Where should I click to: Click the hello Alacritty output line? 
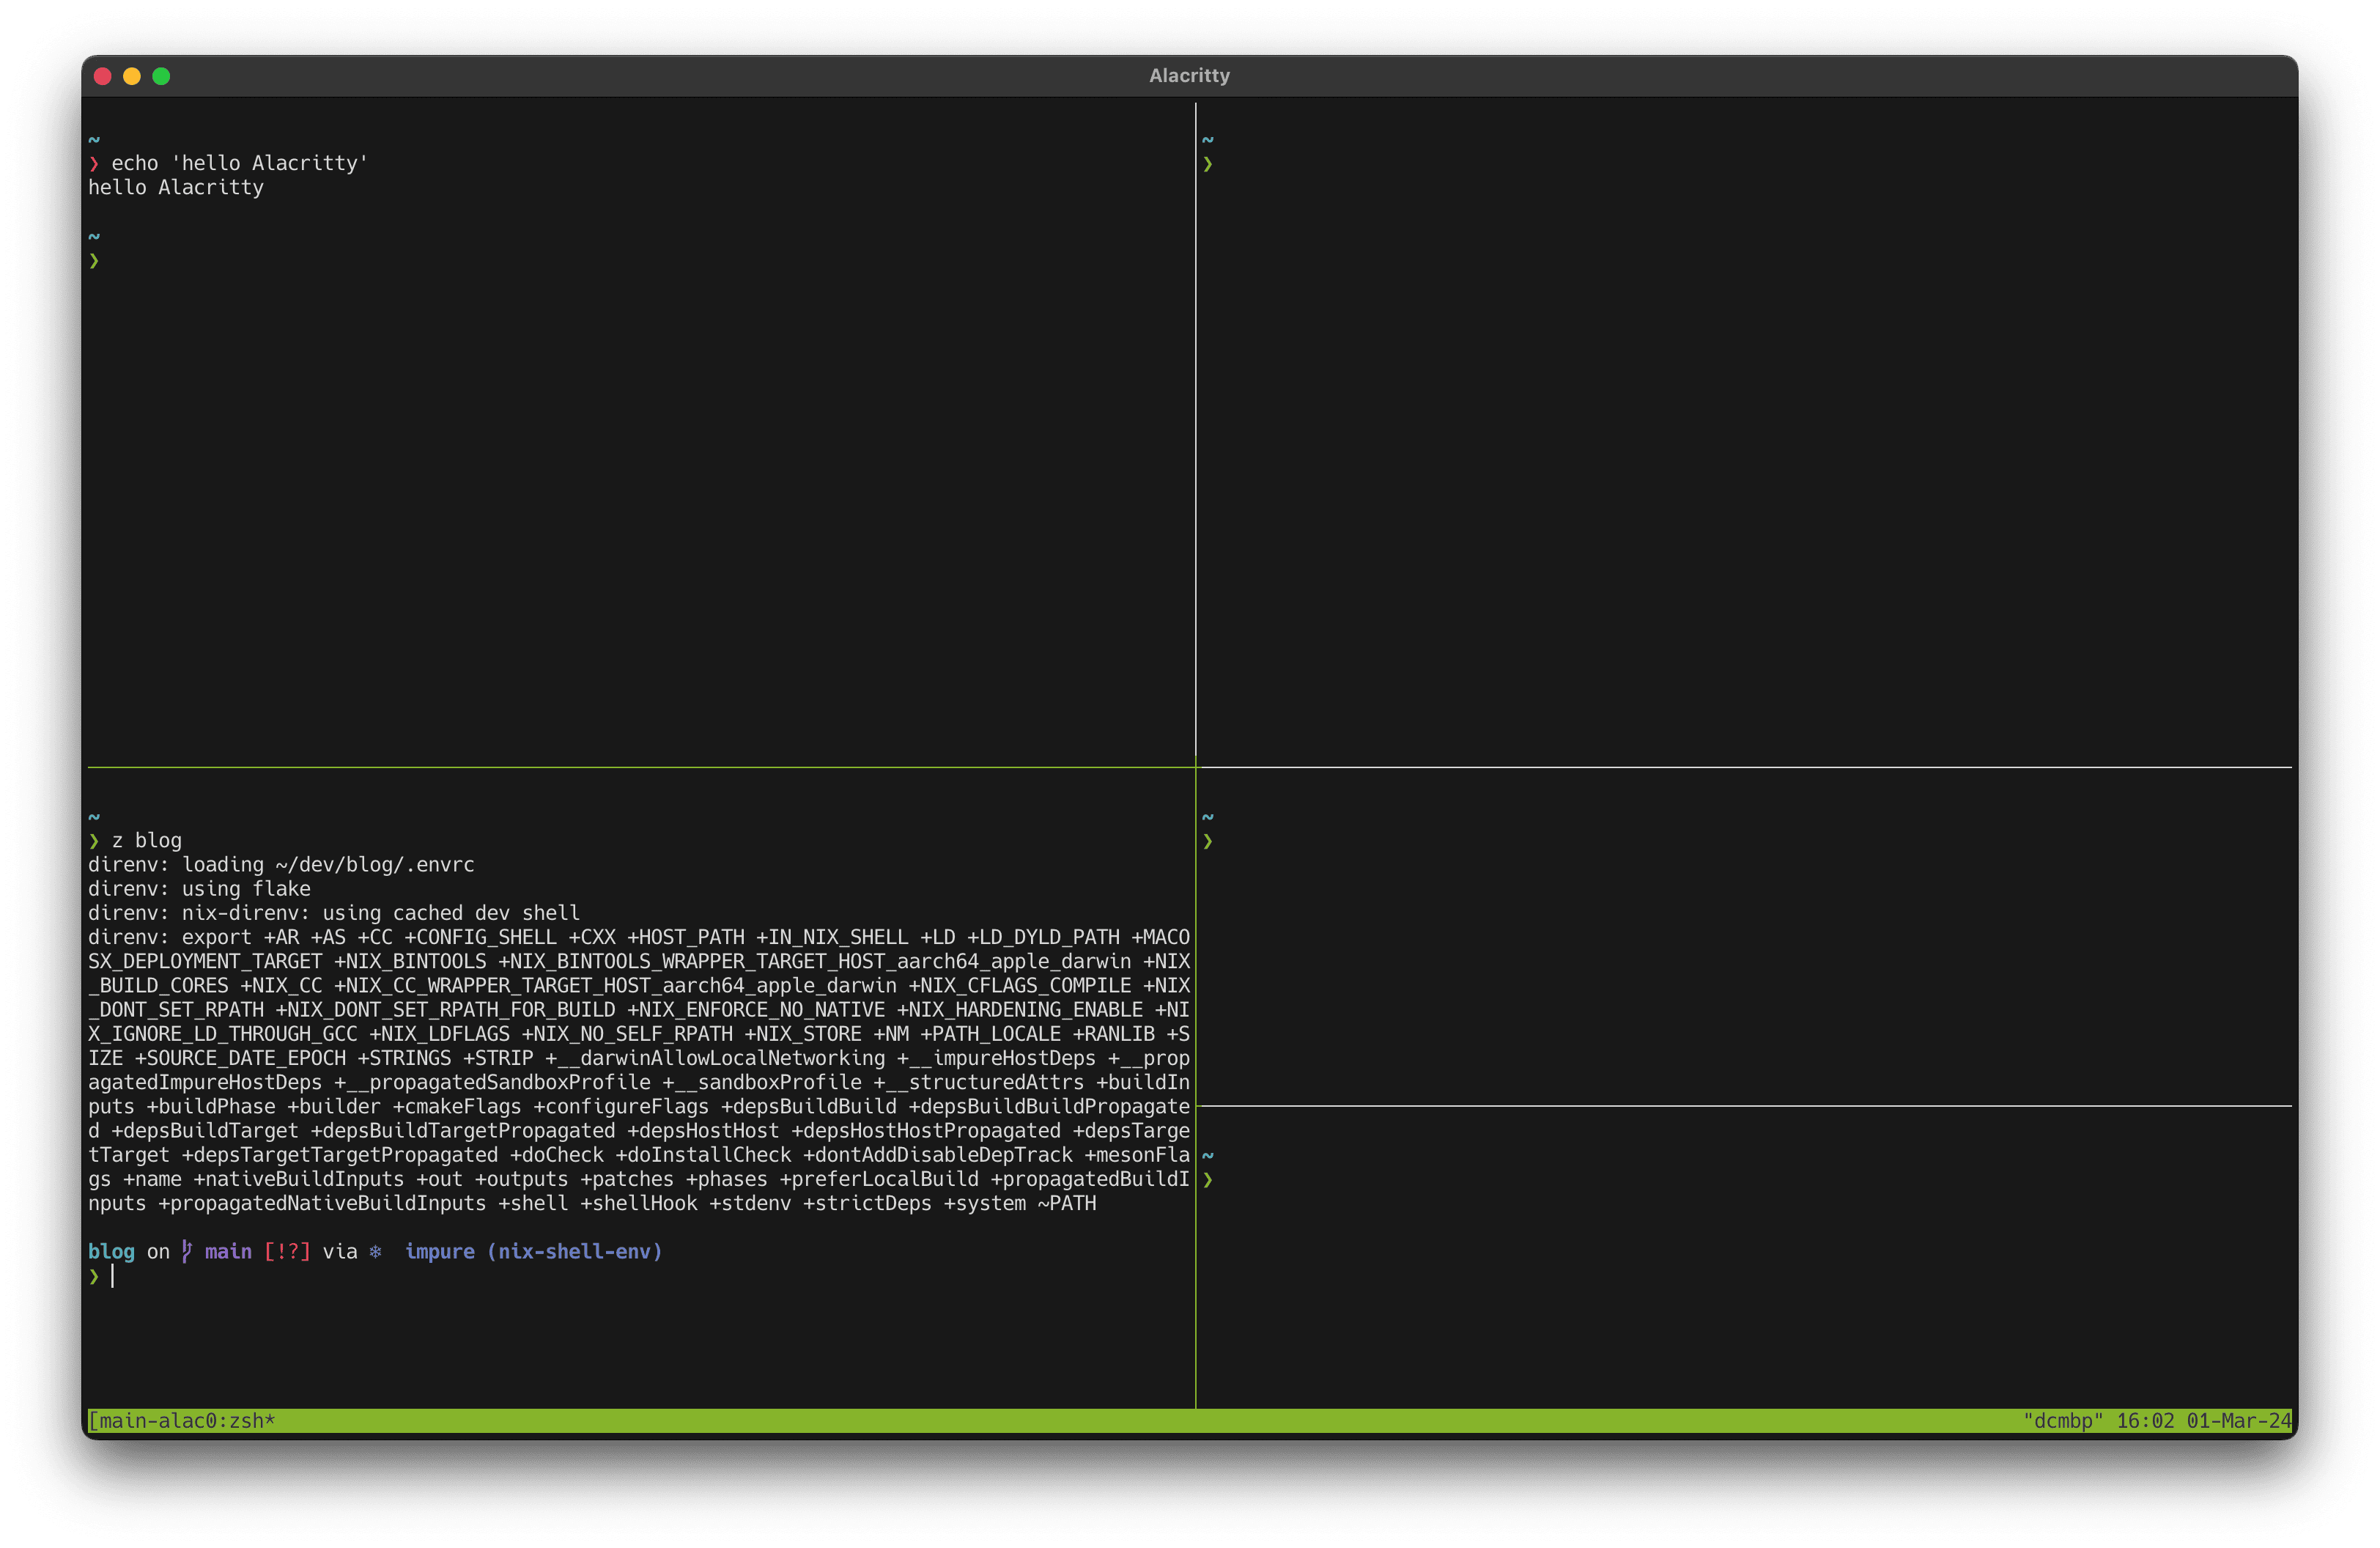pyautogui.click(x=176, y=187)
